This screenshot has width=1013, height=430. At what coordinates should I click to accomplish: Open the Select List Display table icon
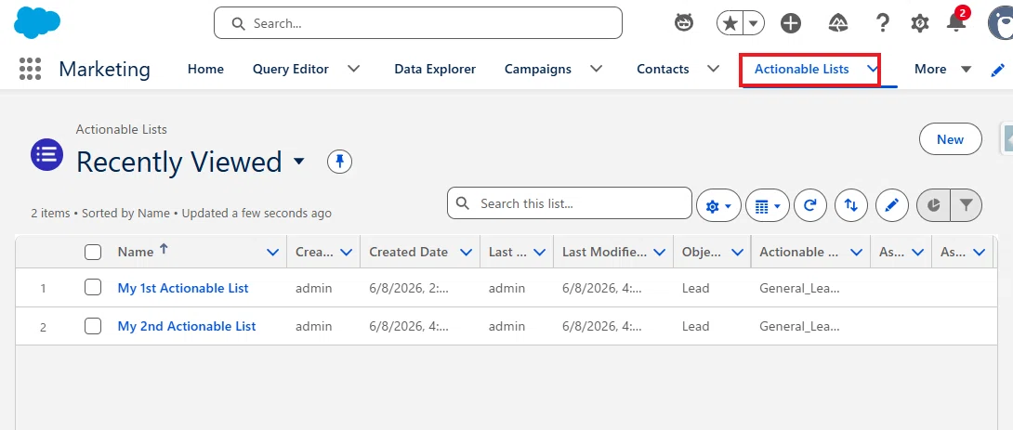[768, 206]
